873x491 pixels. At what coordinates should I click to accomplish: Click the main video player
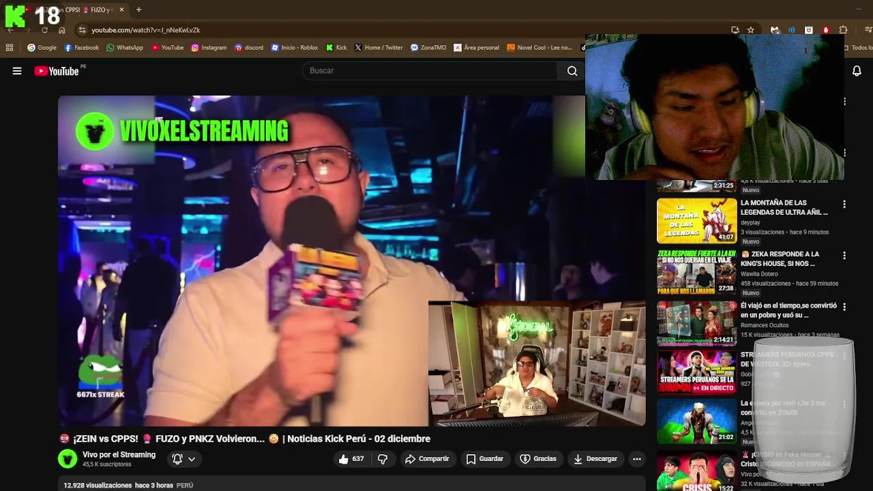[x=351, y=261]
